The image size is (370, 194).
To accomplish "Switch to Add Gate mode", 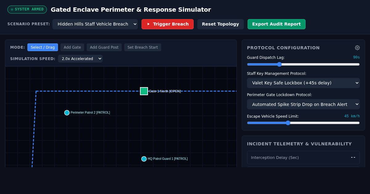I will (x=72, y=47).
